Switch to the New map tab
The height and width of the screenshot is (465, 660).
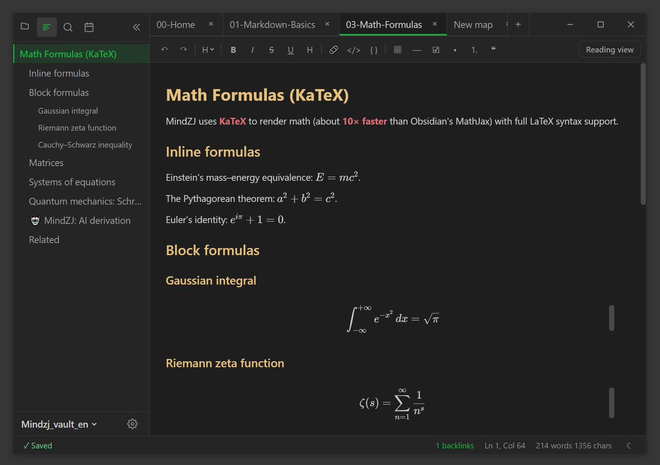[x=473, y=25]
